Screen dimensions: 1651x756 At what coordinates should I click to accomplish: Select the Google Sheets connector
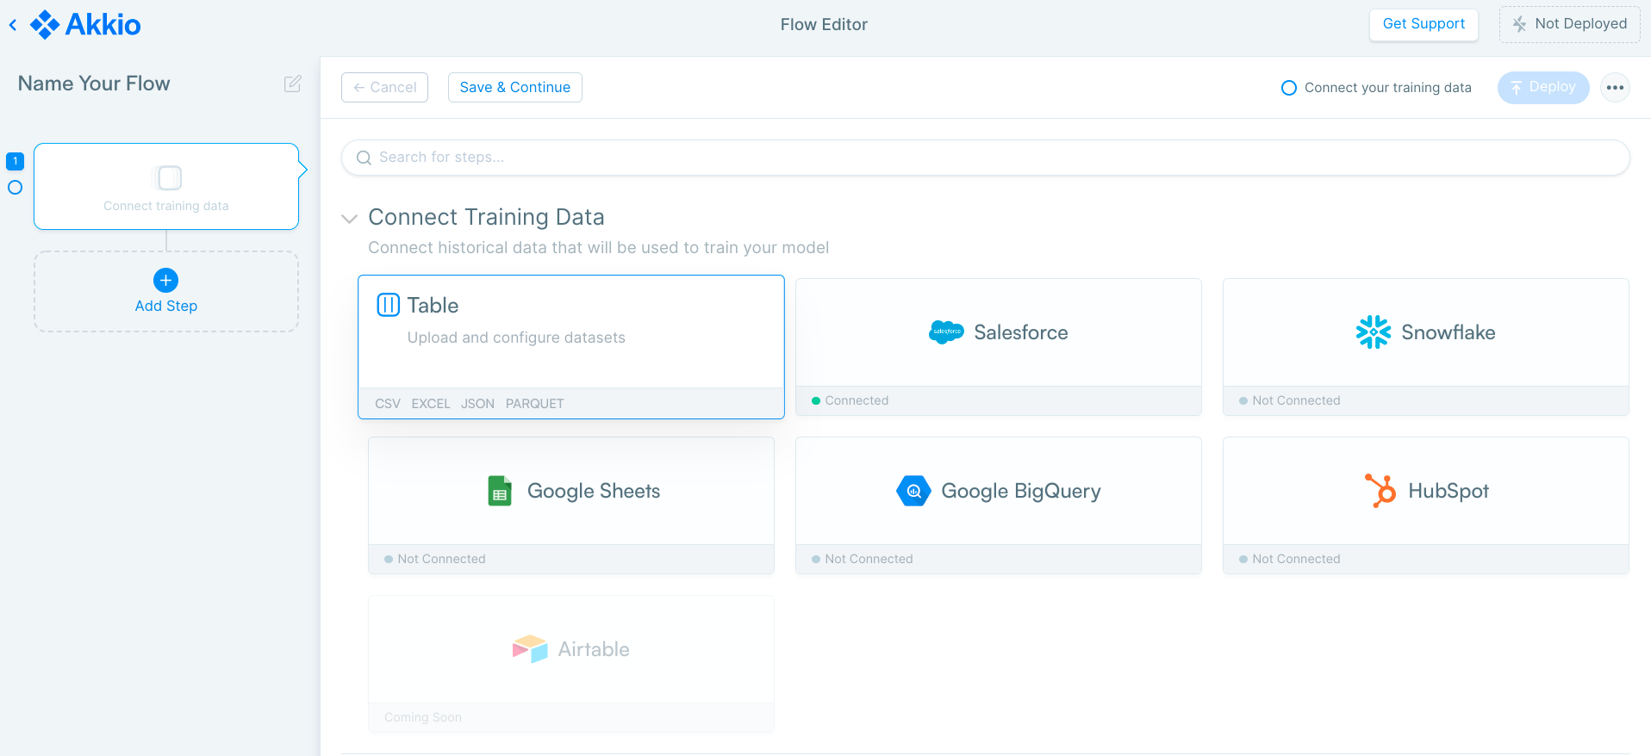[570, 492]
